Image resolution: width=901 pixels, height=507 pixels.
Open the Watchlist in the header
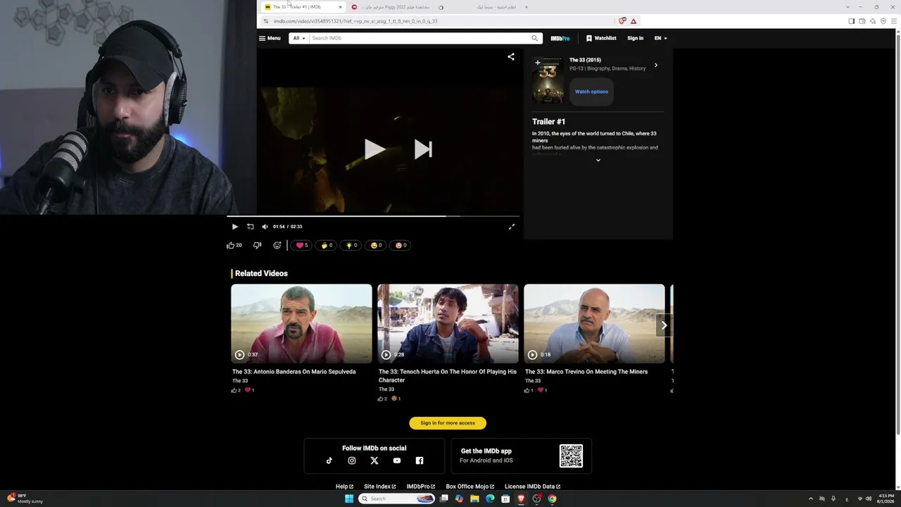[601, 38]
